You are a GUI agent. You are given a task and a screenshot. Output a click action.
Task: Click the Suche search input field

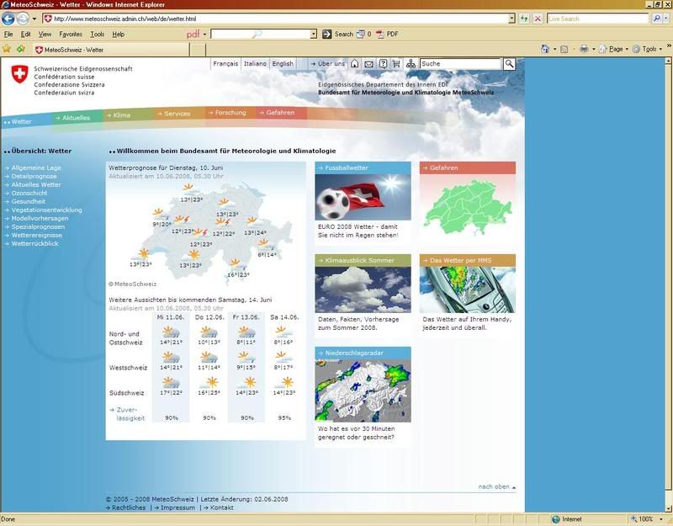click(460, 64)
